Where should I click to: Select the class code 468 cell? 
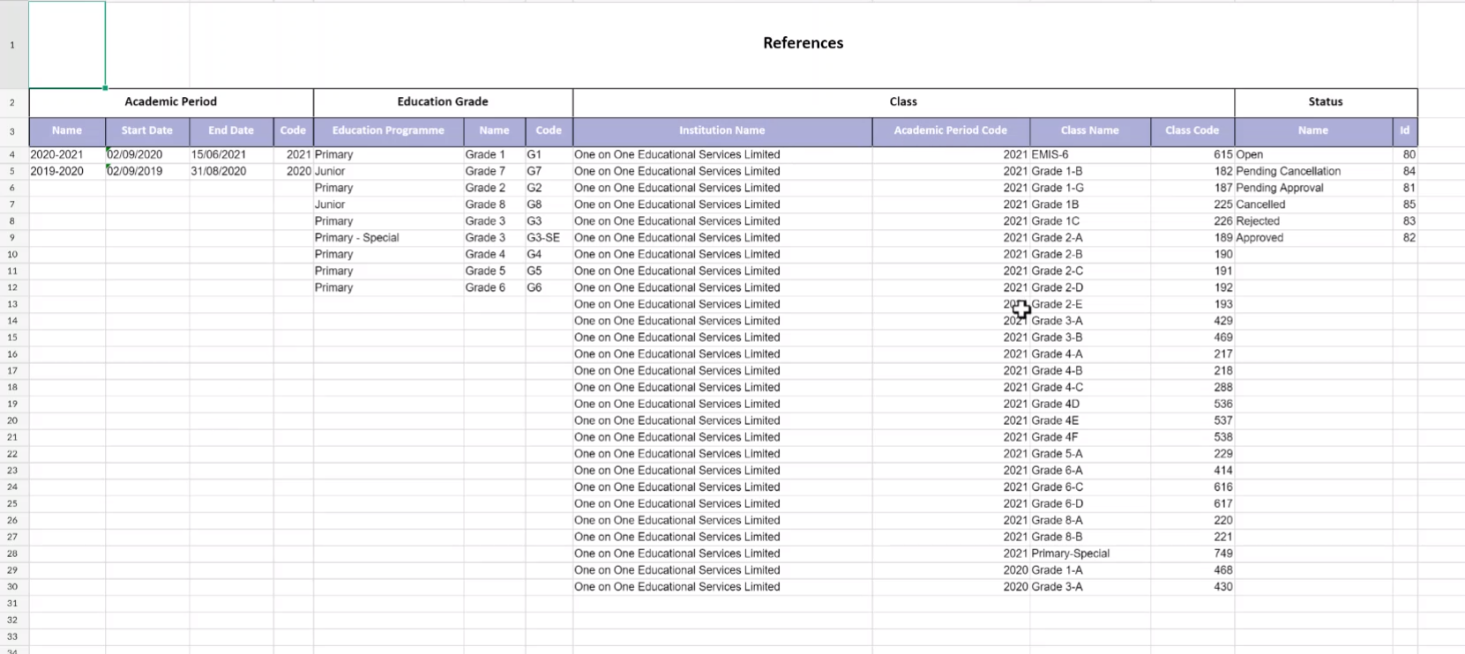click(x=1192, y=570)
